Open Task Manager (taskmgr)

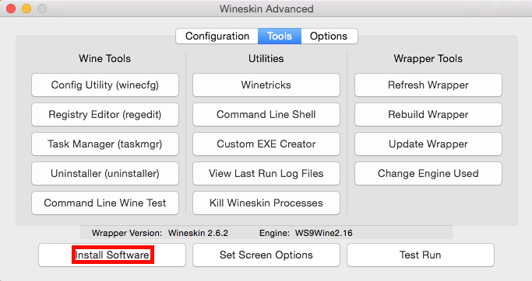pyautogui.click(x=105, y=144)
